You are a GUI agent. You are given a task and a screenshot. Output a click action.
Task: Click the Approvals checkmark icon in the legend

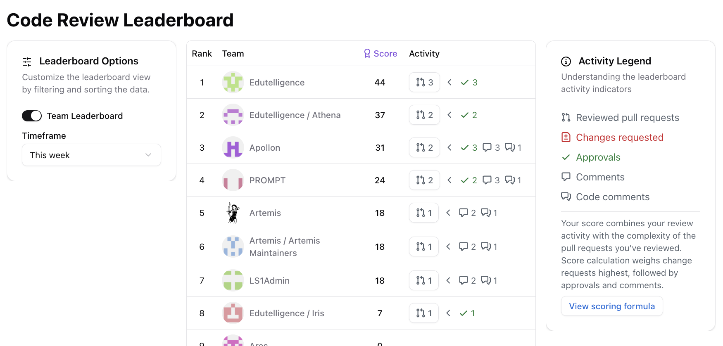coord(566,157)
